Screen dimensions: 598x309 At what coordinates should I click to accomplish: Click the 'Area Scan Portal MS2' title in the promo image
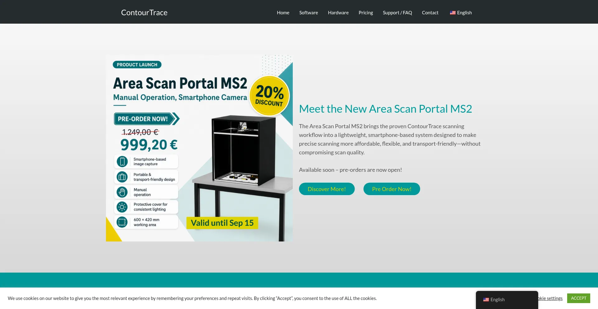click(x=180, y=83)
